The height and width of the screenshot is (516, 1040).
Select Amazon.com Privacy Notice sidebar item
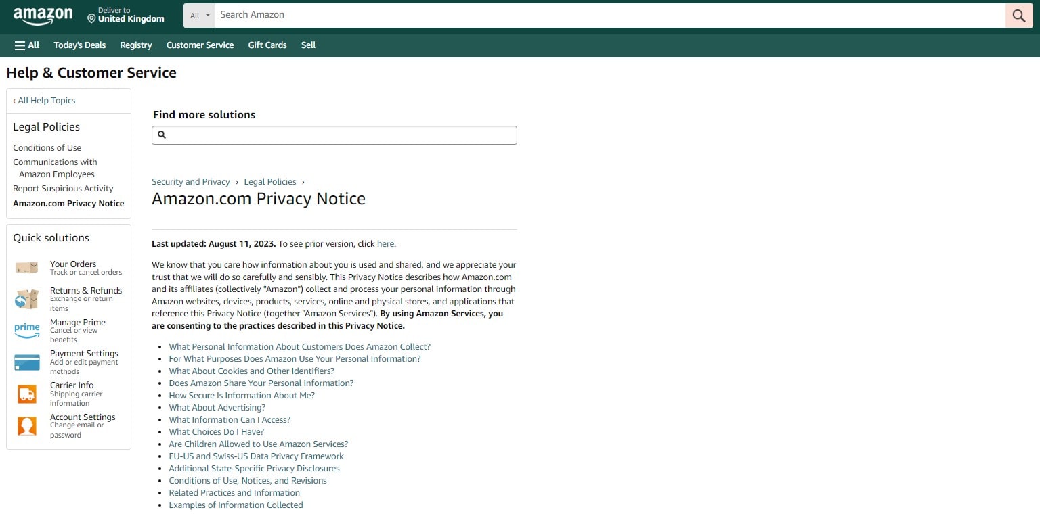point(68,204)
